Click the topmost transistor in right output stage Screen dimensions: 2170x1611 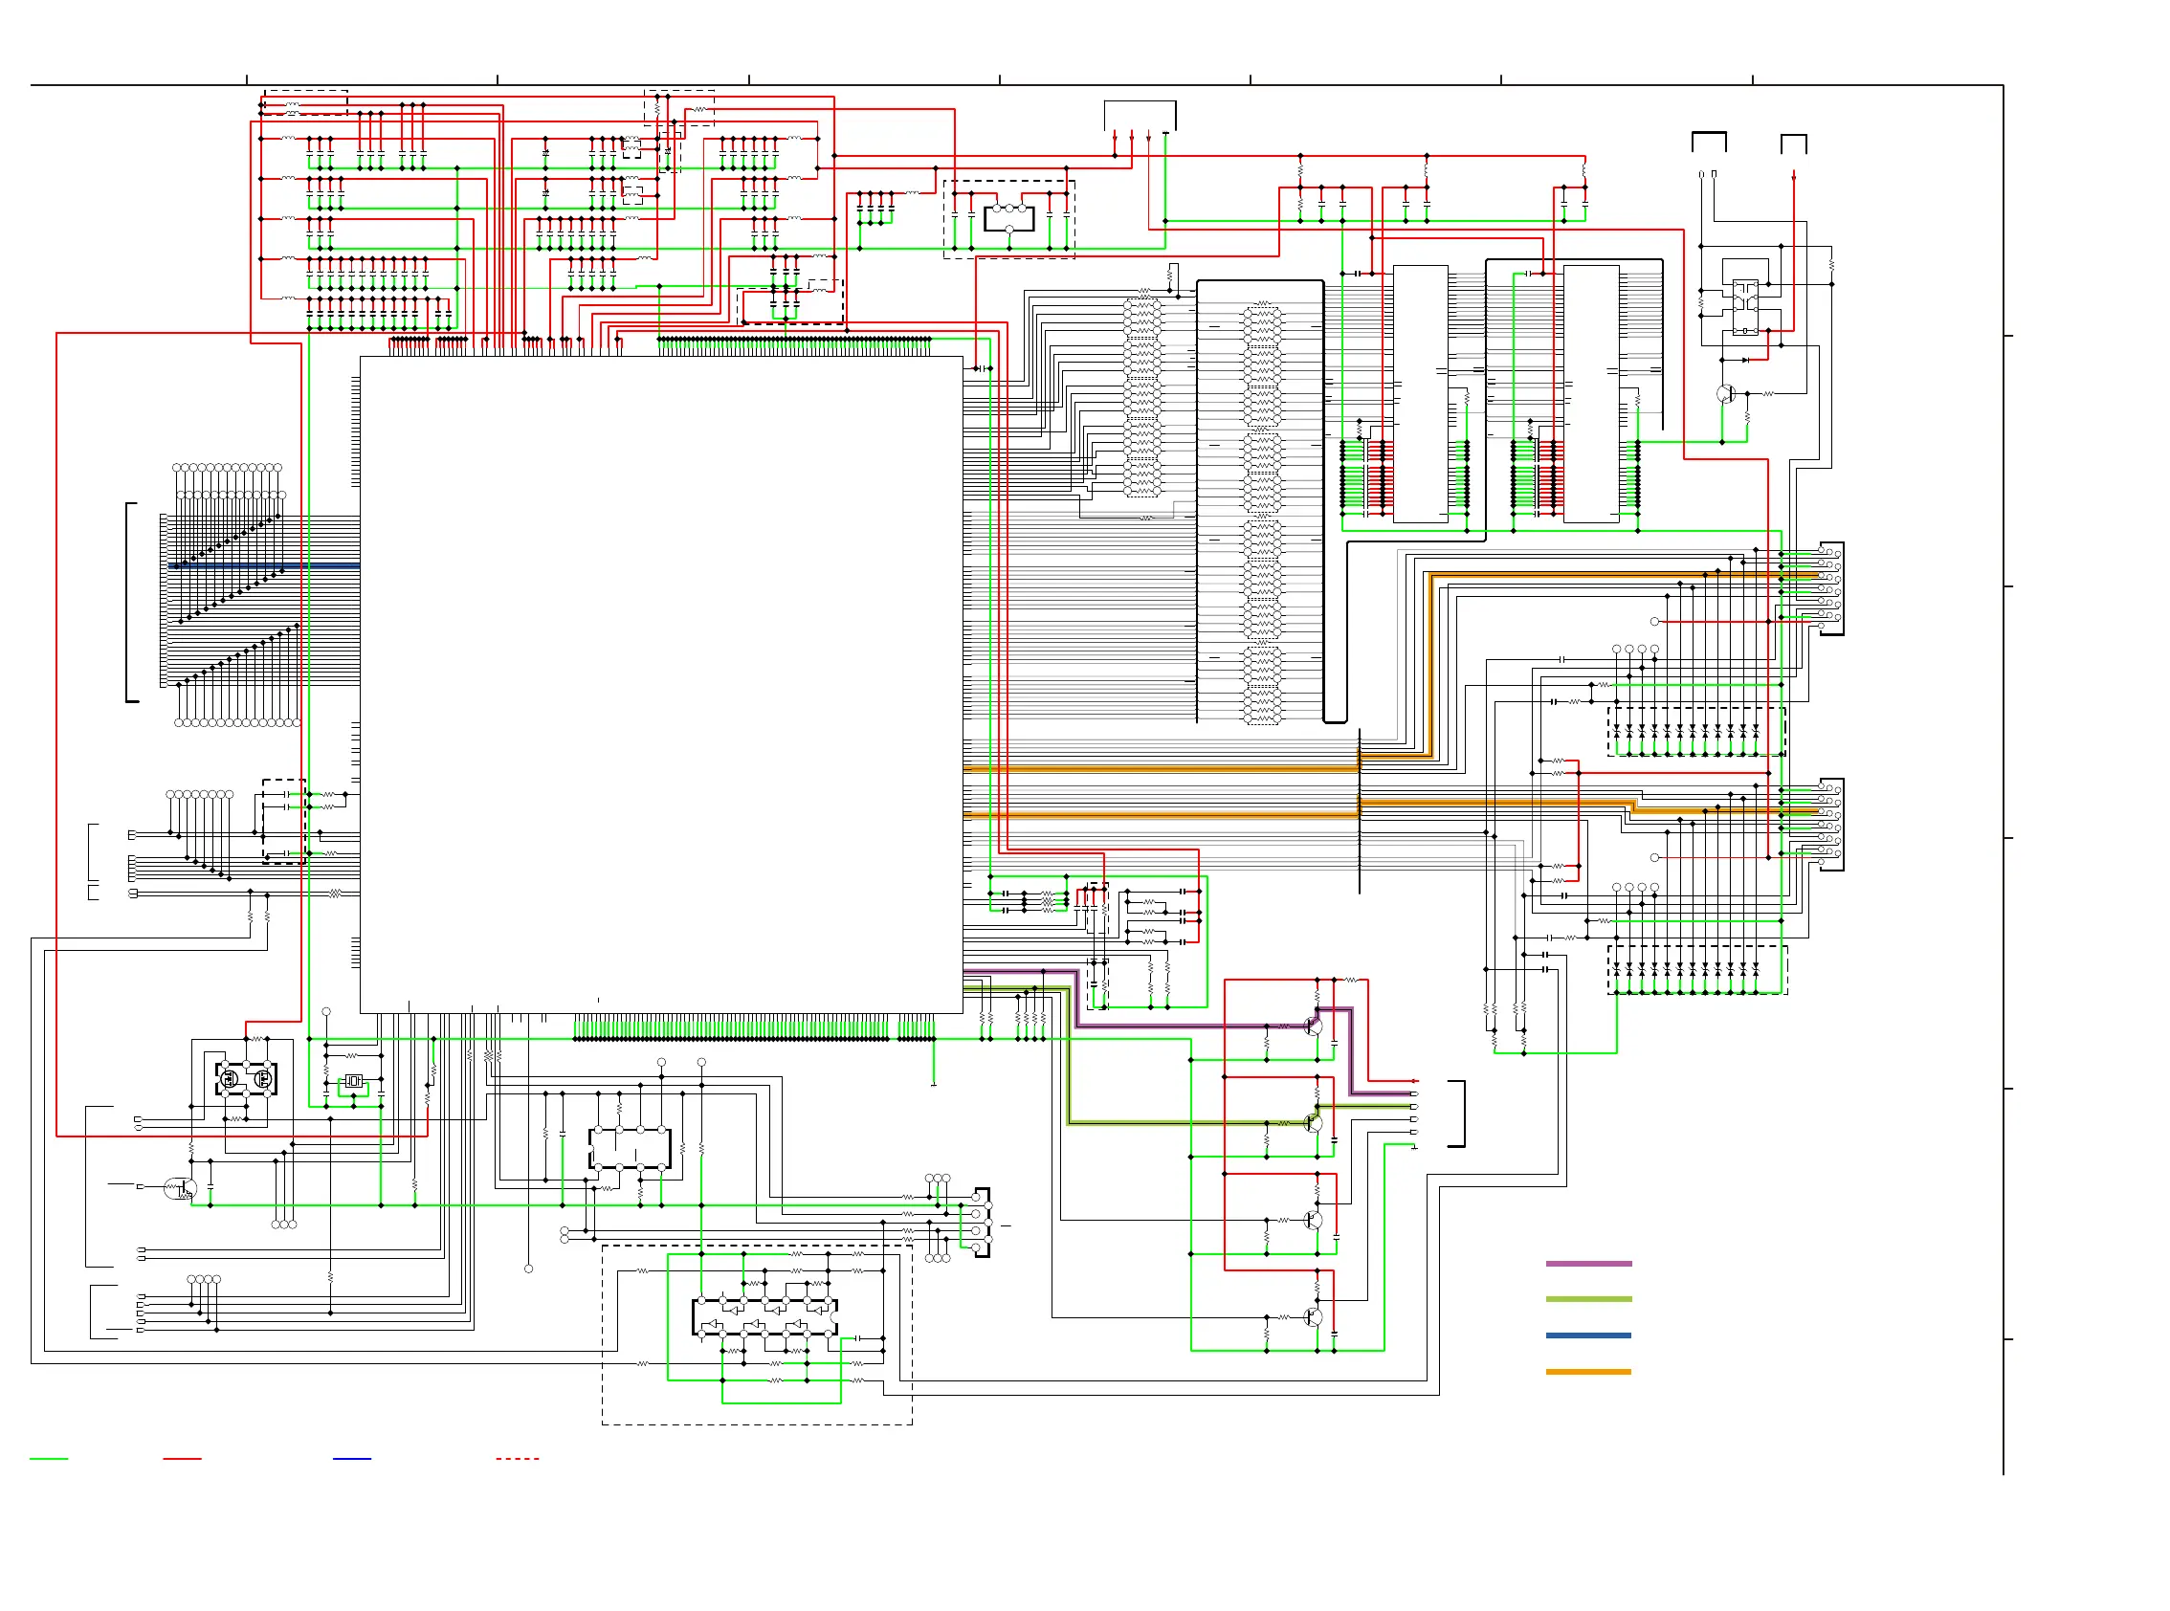click(1313, 1026)
